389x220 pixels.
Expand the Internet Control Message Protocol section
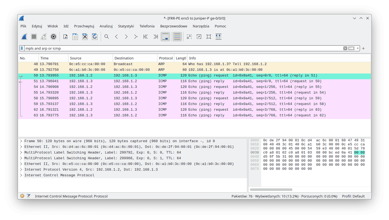pyautogui.click(x=21, y=175)
